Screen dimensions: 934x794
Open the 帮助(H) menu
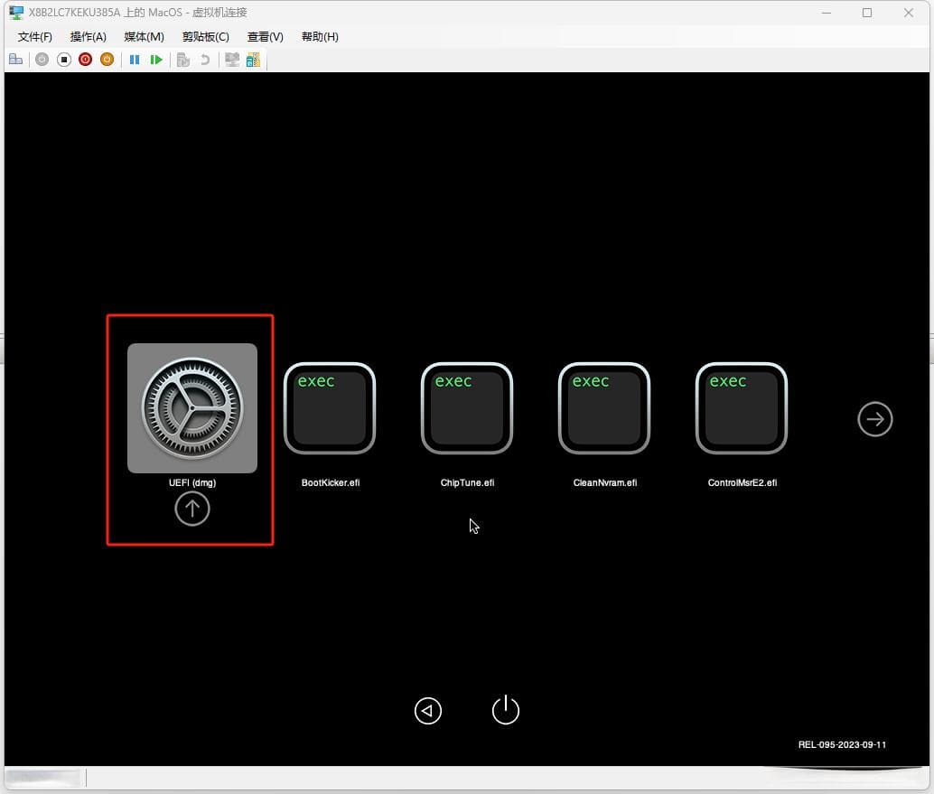320,37
